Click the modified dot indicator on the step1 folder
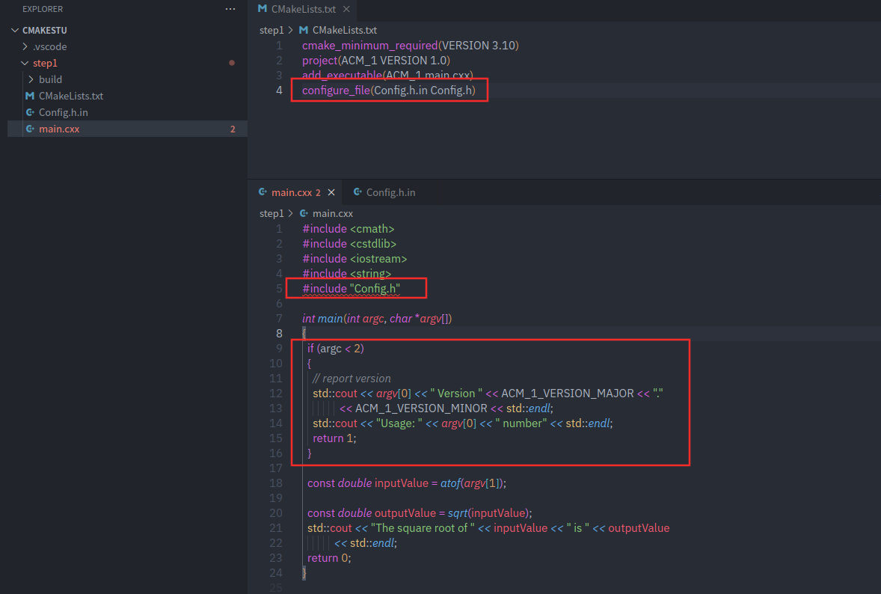Image resolution: width=881 pixels, height=594 pixels. (232, 64)
